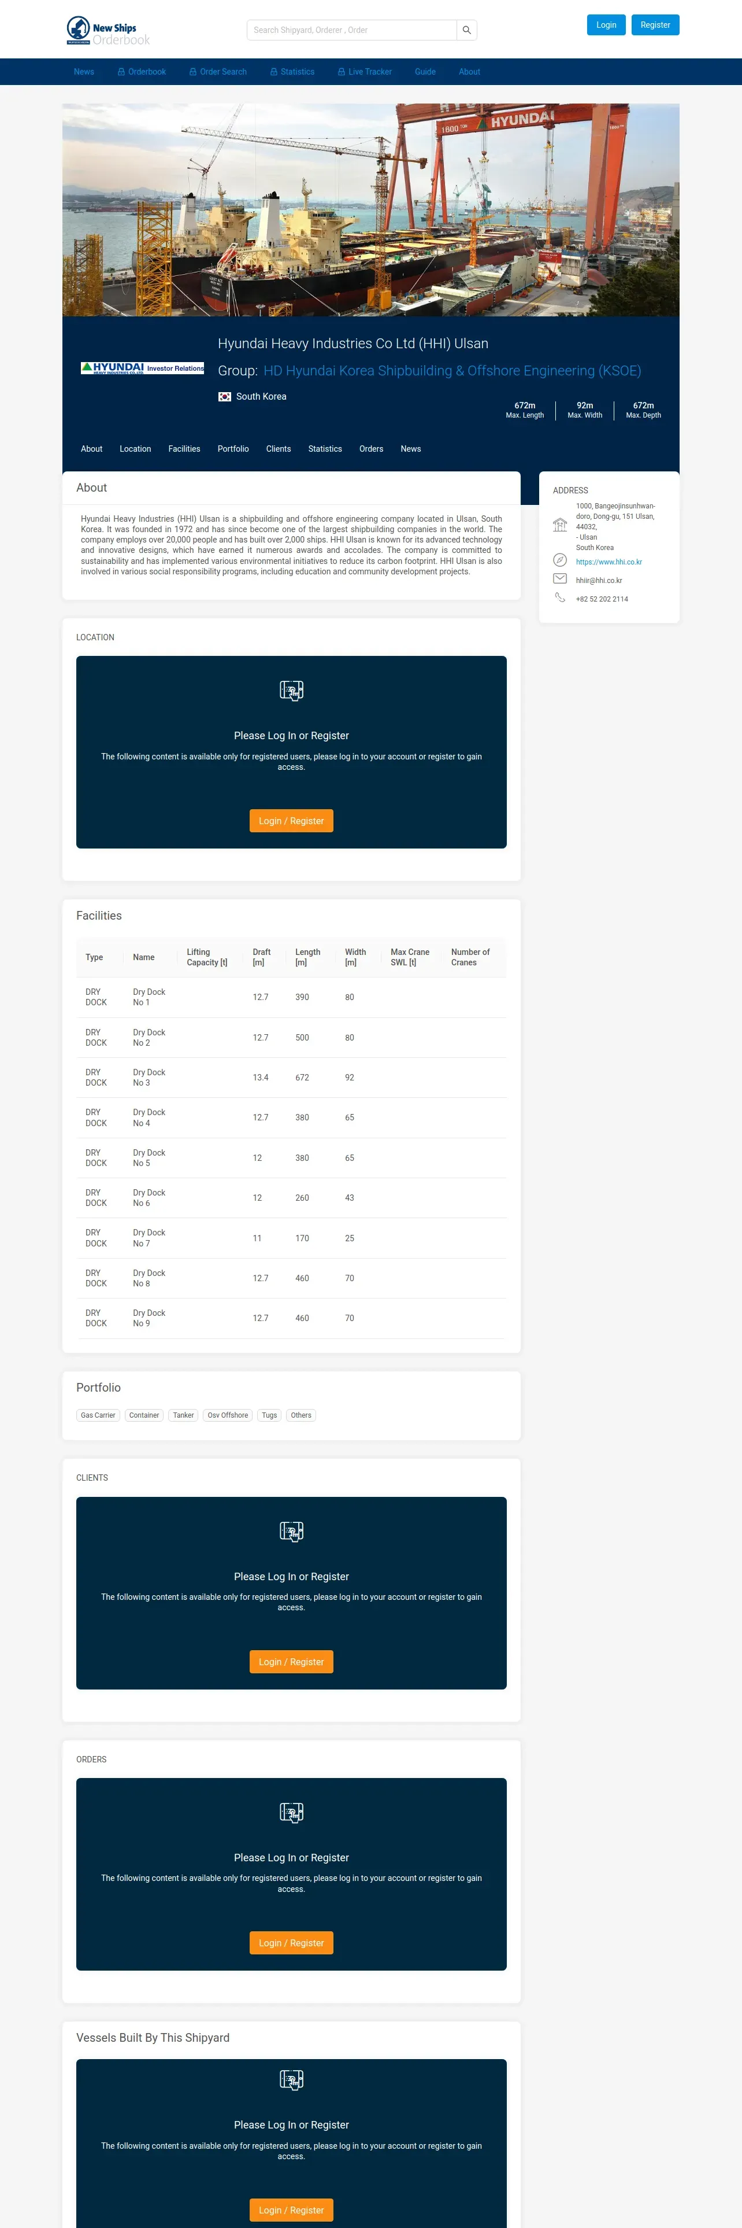Image resolution: width=742 pixels, height=2228 pixels.
Task: Switch to the shipyard News tab
Action: 410,449
